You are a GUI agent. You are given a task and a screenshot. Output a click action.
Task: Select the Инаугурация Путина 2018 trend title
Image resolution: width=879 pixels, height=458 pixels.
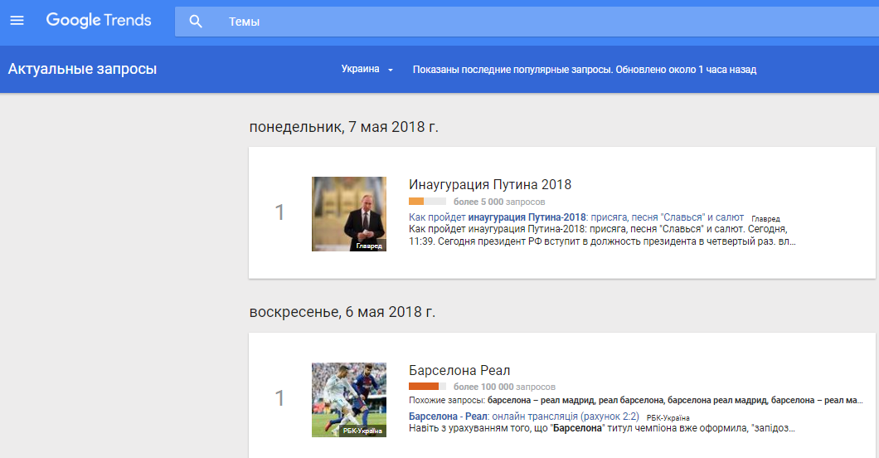coord(490,184)
